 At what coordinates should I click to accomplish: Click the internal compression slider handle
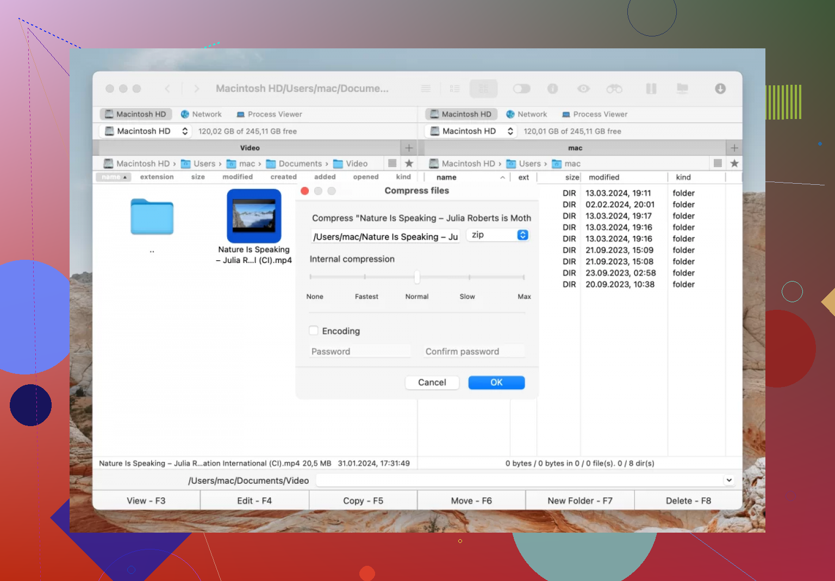(417, 277)
